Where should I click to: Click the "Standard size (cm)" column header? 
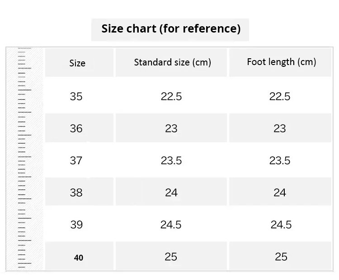tap(172, 62)
